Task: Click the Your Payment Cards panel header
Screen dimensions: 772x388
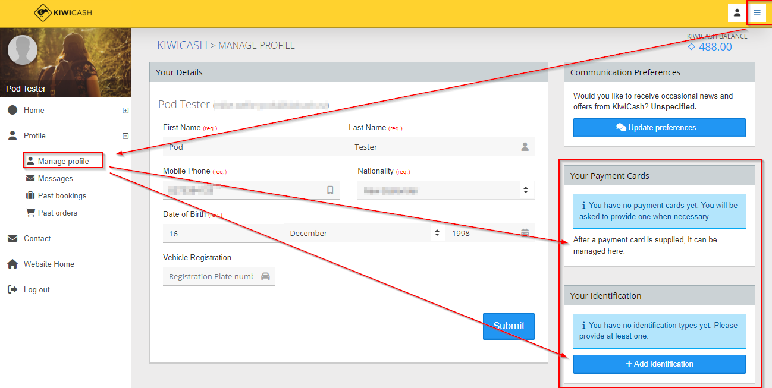Action: [x=659, y=176]
